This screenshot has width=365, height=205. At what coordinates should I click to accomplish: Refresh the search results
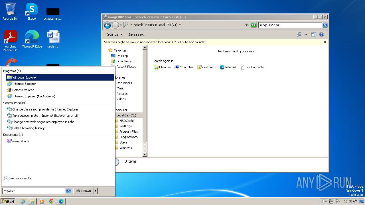point(254,25)
